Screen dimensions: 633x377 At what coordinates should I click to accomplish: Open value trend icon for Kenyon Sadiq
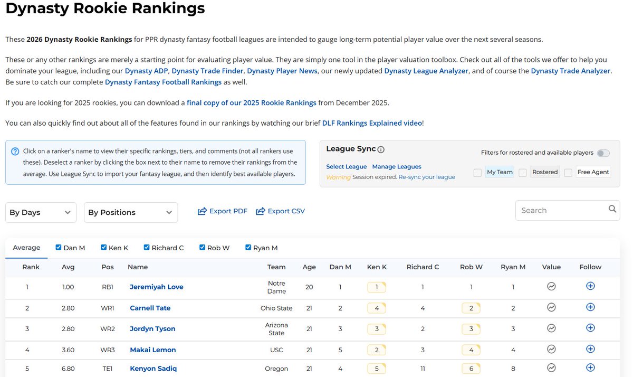[x=551, y=367]
